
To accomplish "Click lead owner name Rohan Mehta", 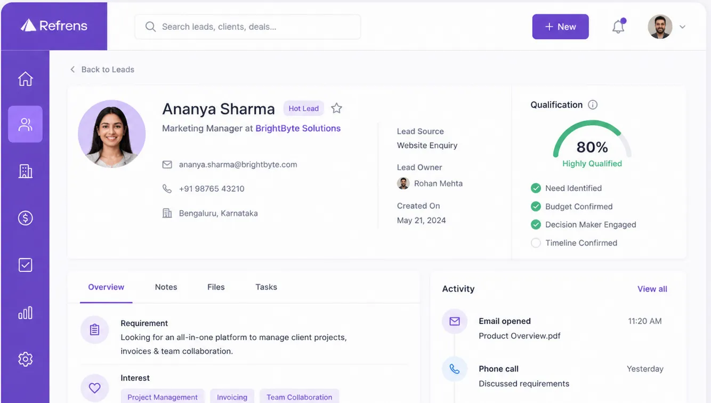I will pos(438,183).
